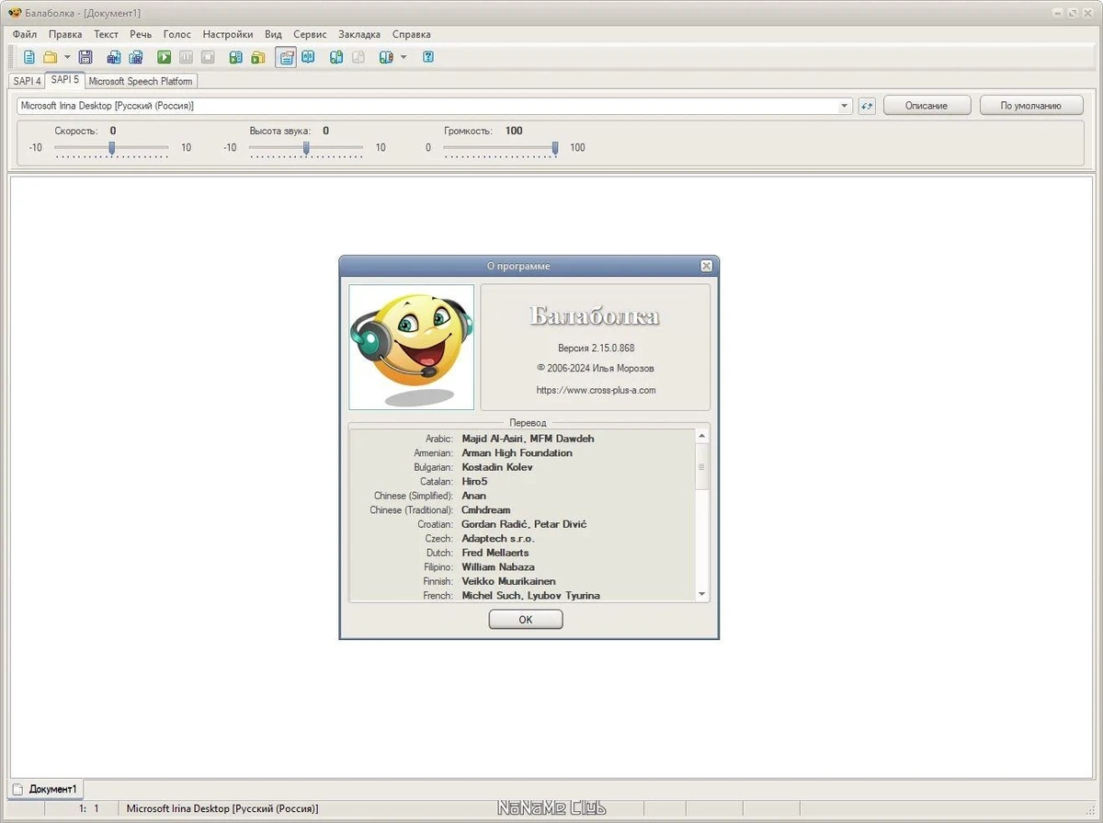The image size is (1103, 823).
Task: Open the Правка menu
Action: (65, 34)
